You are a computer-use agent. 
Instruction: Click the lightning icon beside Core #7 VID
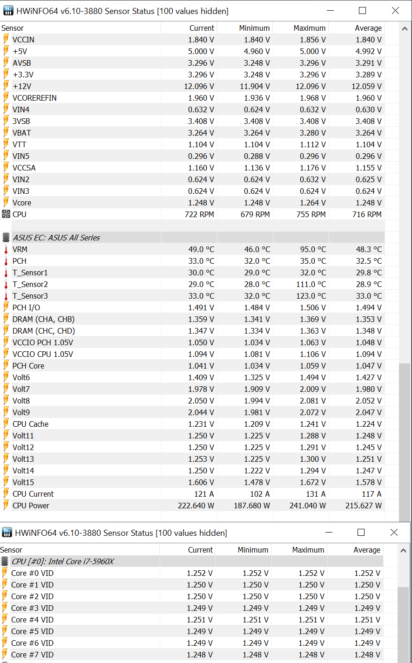click(x=5, y=655)
